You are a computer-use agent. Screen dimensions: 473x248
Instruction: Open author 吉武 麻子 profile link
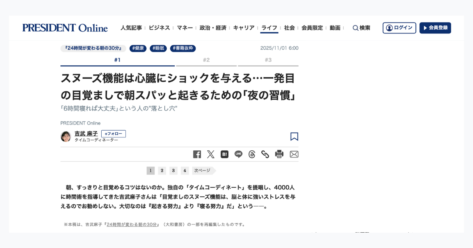[x=86, y=134]
